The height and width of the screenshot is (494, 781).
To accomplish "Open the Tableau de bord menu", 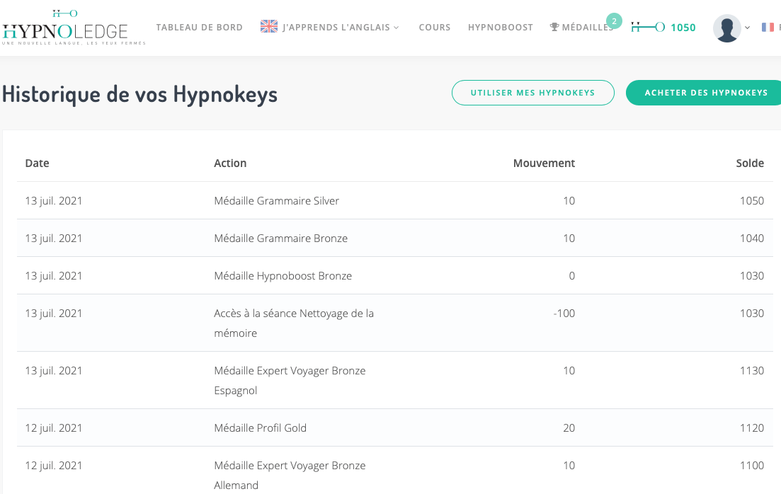I will pos(199,28).
